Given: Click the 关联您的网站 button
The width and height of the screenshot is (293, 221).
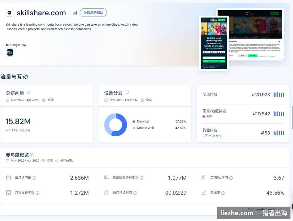Looking at the screenshot, I should [93, 13].
